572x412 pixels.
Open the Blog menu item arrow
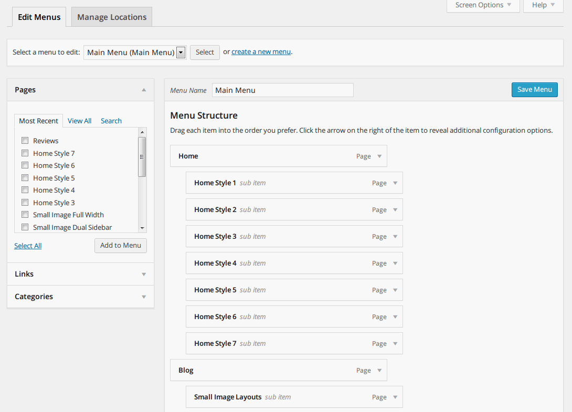coord(379,371)
